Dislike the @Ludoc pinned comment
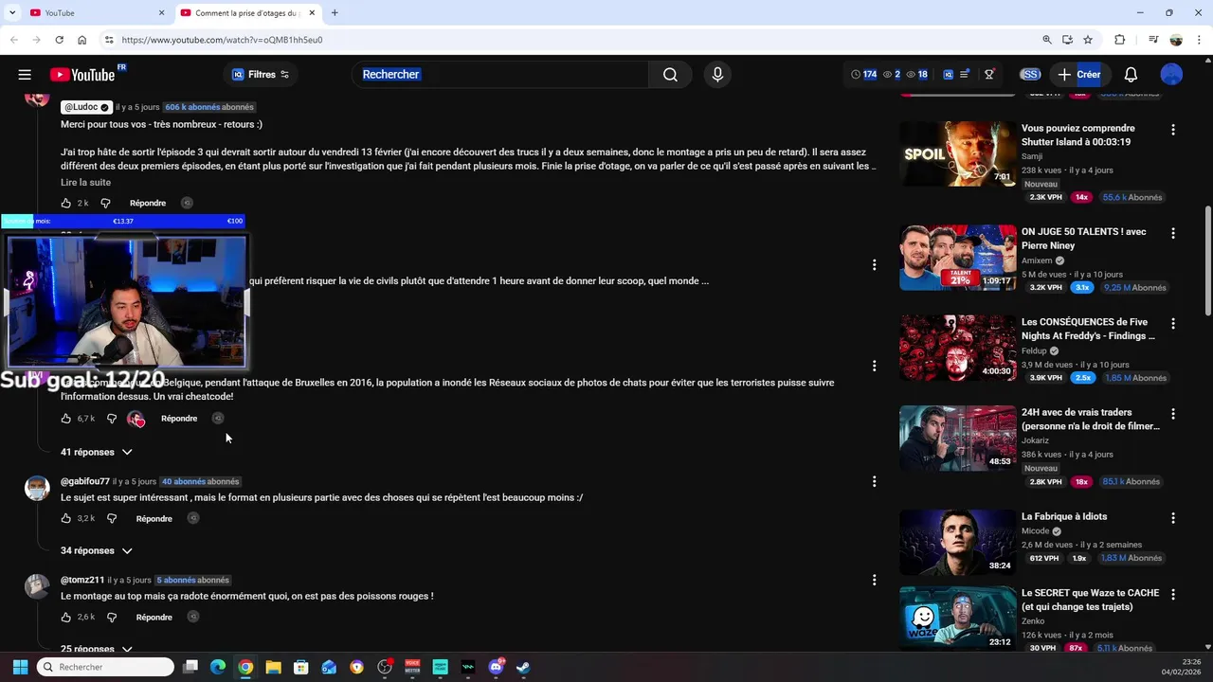Viewport: 1213px width, 682px height. click(x=105, y=203)
